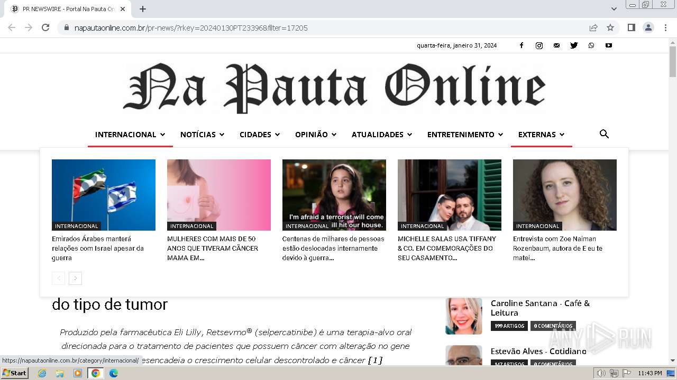
Task: Open Estevão Alves - Cotidiano author link
Action: [538, 351]
